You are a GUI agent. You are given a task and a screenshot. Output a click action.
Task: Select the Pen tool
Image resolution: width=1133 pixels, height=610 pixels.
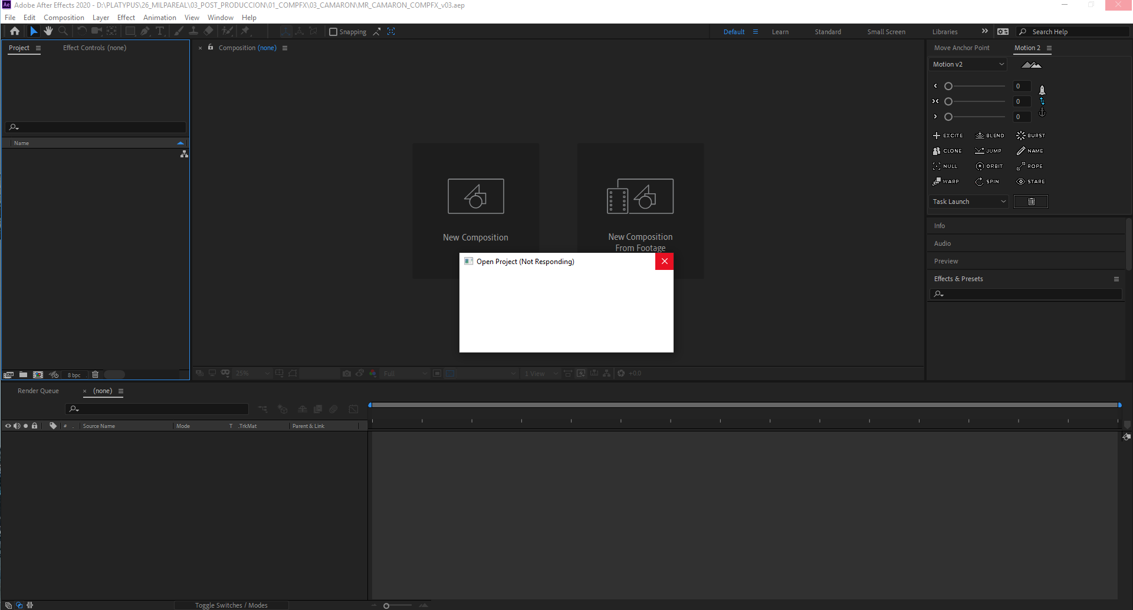click(145, 31)
